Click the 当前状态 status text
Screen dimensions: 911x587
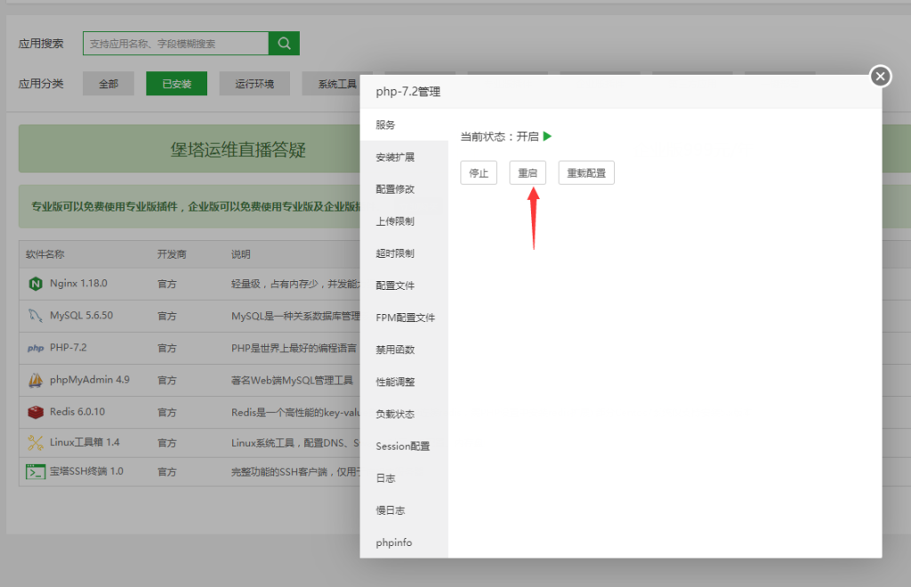point(500,136)
